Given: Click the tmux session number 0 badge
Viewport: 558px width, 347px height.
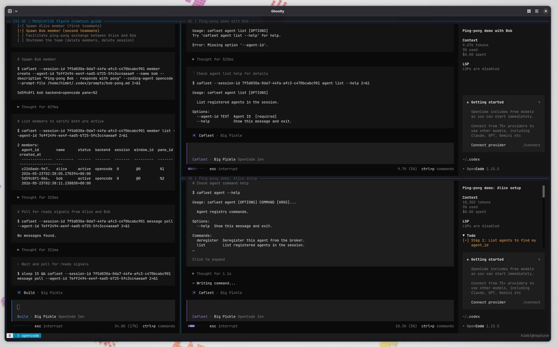Looking at the screenshot, I should [10, 335].
